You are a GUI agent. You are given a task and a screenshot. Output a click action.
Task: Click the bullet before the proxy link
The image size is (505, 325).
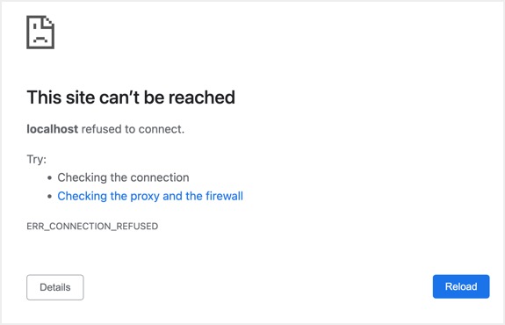pos(49,197)
